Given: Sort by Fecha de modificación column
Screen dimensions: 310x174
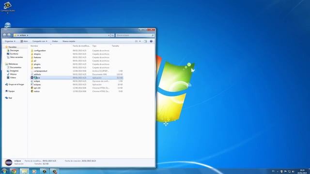Looking at the screenshot, I should pyautogui.click(x=81, y=46).
